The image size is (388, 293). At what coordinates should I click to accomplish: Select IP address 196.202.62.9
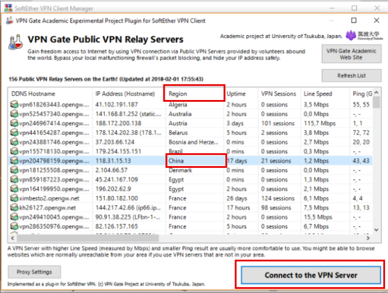[x=113, y=189]
